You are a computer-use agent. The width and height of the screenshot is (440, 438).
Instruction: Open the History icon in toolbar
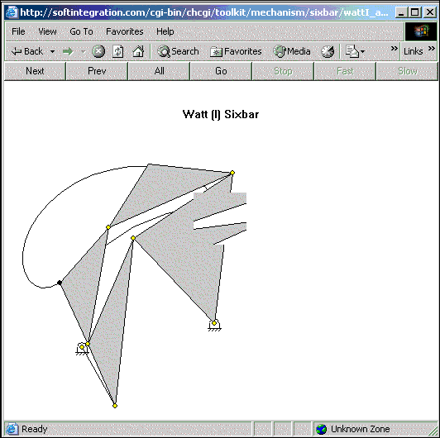pos(328,51)
